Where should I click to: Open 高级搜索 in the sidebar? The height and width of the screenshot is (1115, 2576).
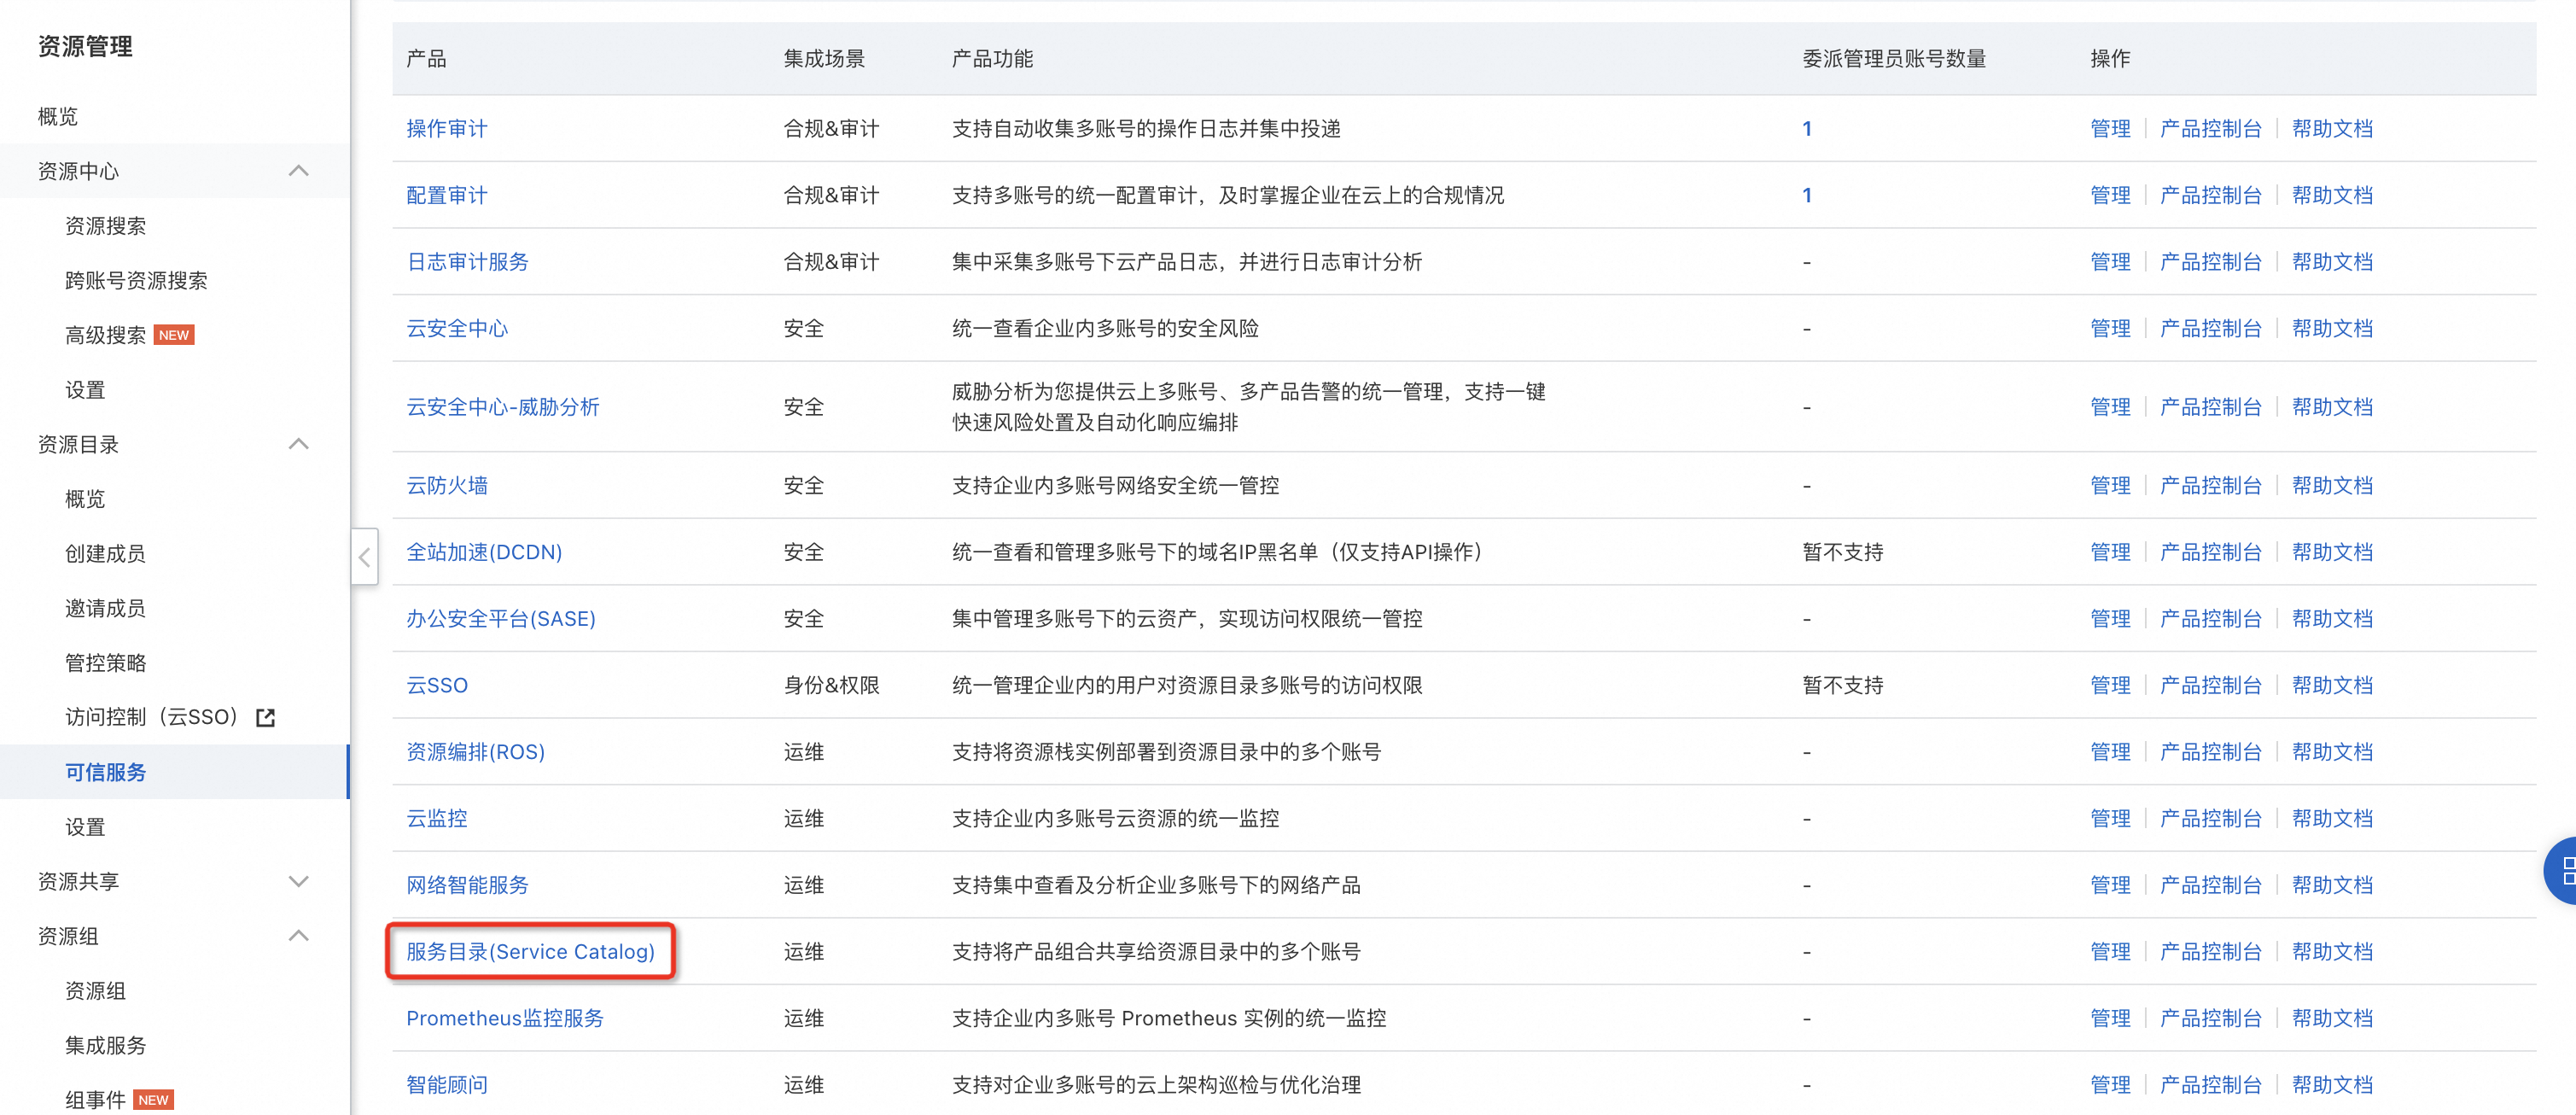105,335
